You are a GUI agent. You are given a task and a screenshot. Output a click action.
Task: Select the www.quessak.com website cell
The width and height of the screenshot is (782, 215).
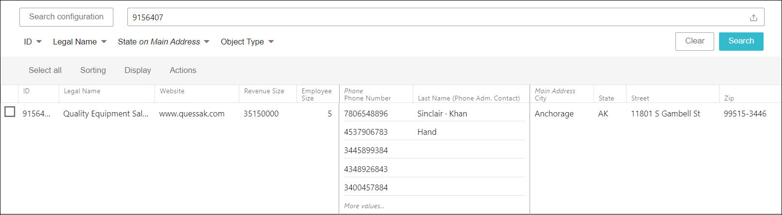[x=192, y=114]
